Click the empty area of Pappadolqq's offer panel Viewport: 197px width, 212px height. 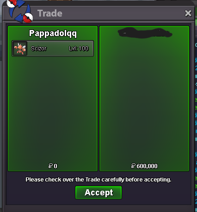(x=53, y=108)
